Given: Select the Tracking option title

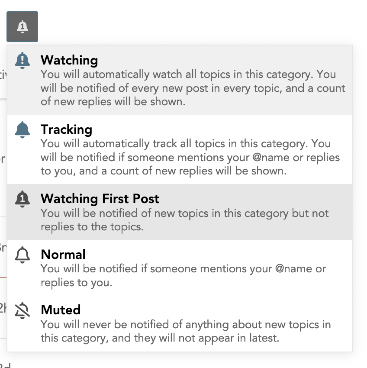Looking at the screenshot, I should pyautogui.click(x=66, y=129).
